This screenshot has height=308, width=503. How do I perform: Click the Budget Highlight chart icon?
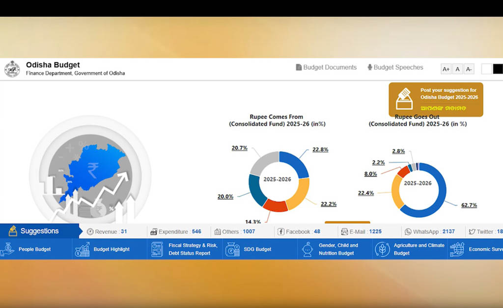[82, 249]
